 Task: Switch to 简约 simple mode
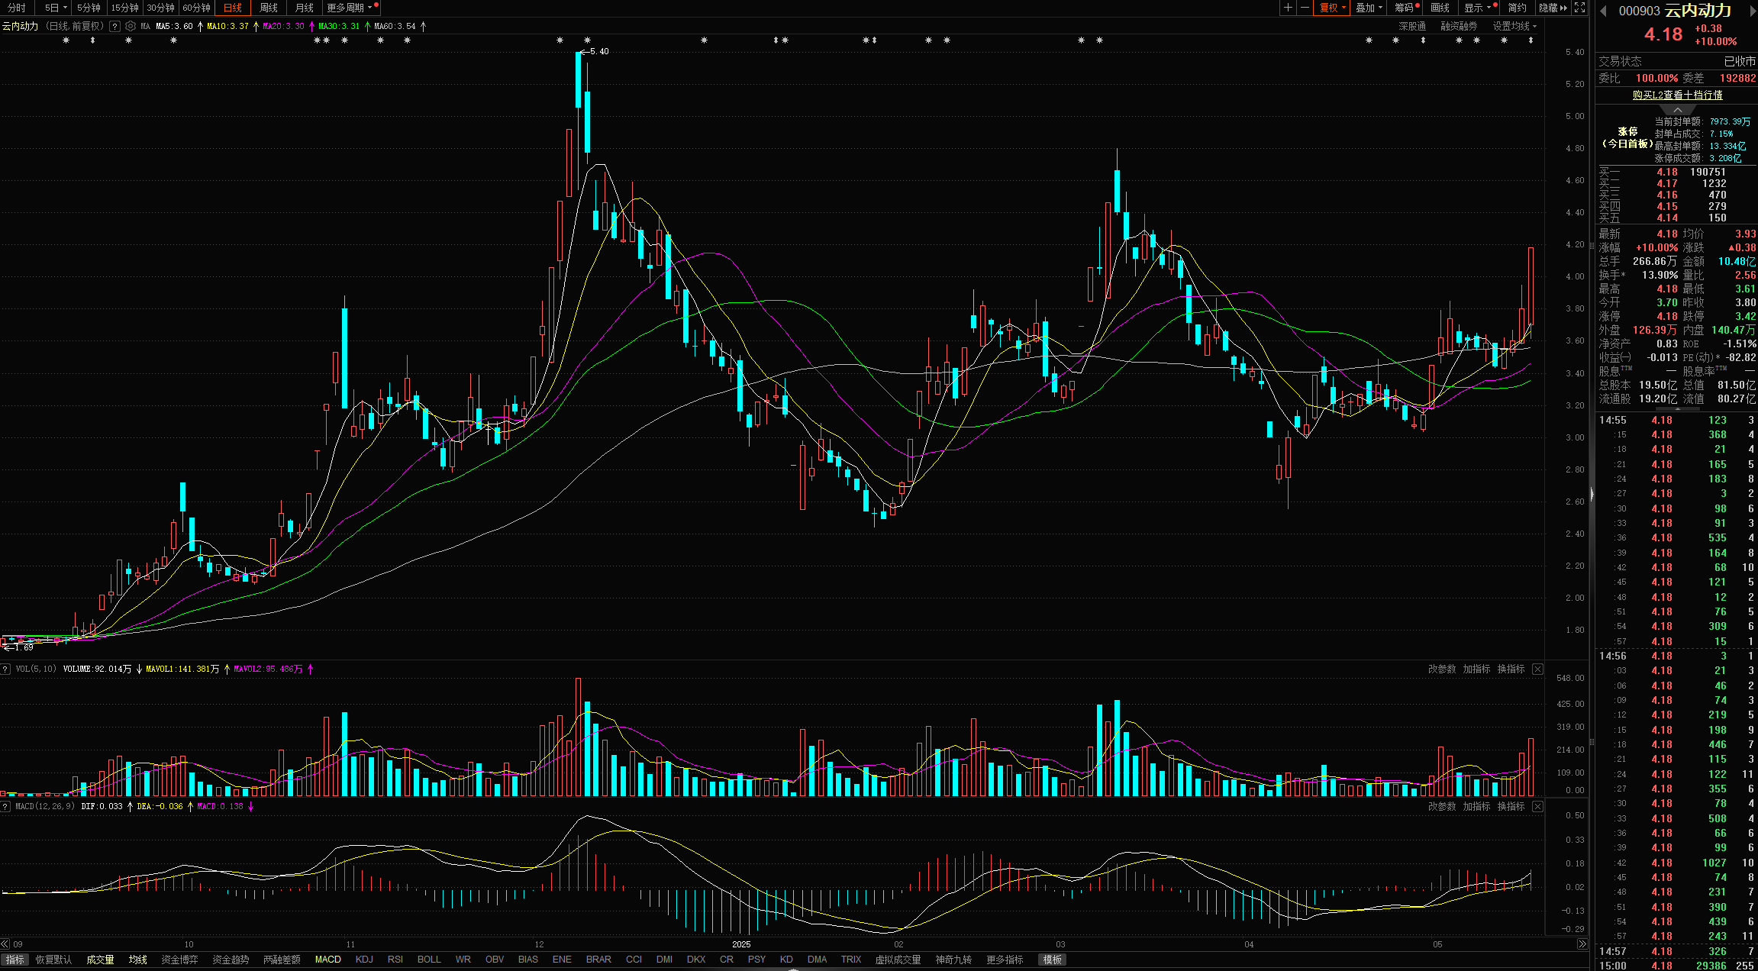click(x=1517, y=8)
